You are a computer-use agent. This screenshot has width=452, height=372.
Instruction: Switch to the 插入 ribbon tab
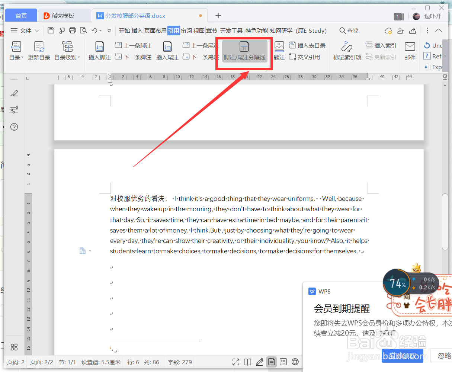pyautogui.click(x=137, y=31)
